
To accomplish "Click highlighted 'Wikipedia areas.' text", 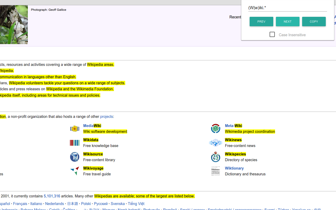I will tap(101, 65).
